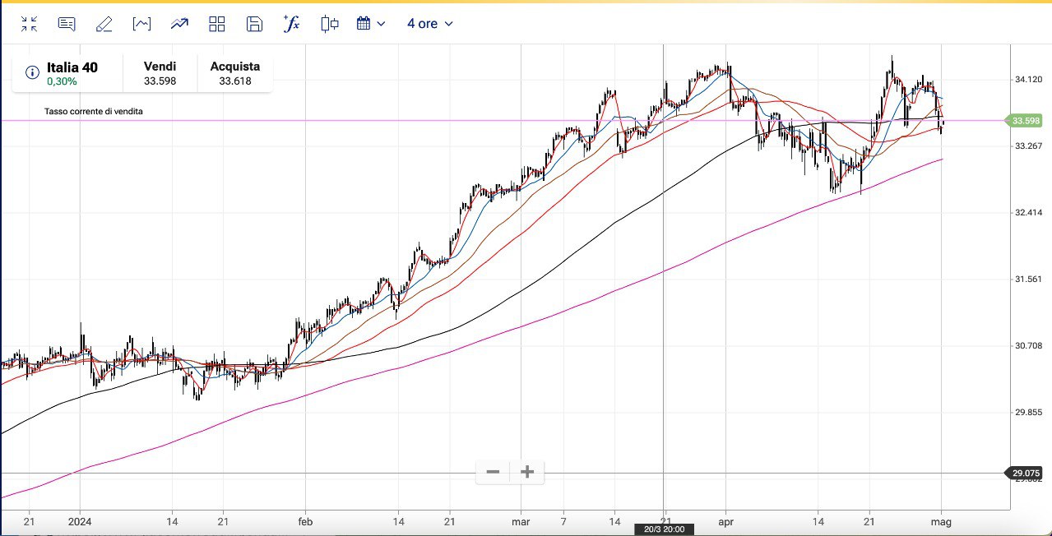Zoom in with the plus button
The image size is (1052, 536).
pos(527,472)
